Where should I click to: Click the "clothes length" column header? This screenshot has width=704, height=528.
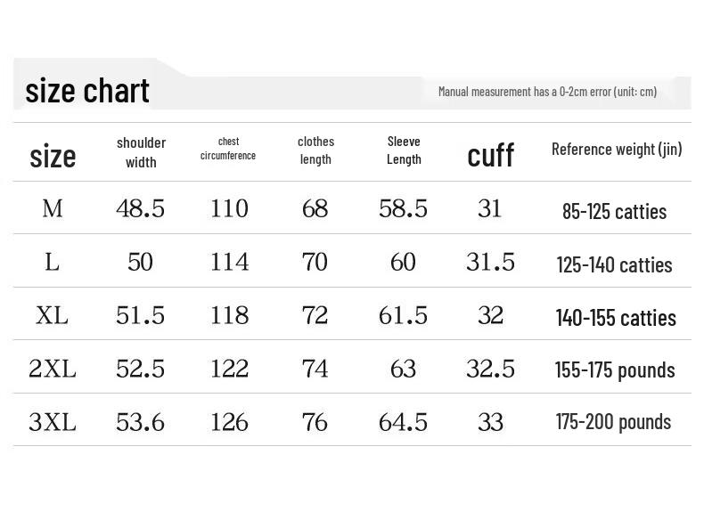[315, 150]
